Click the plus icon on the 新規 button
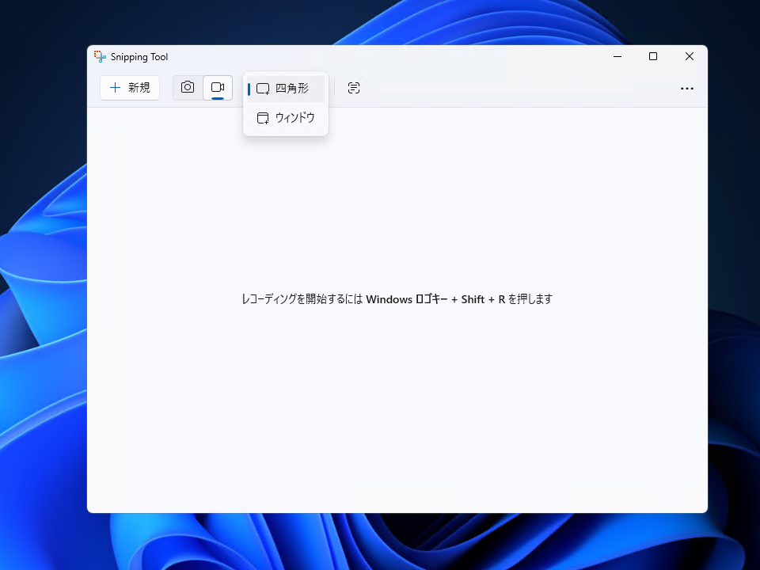The image size is (760, 570). coord(115,88)
